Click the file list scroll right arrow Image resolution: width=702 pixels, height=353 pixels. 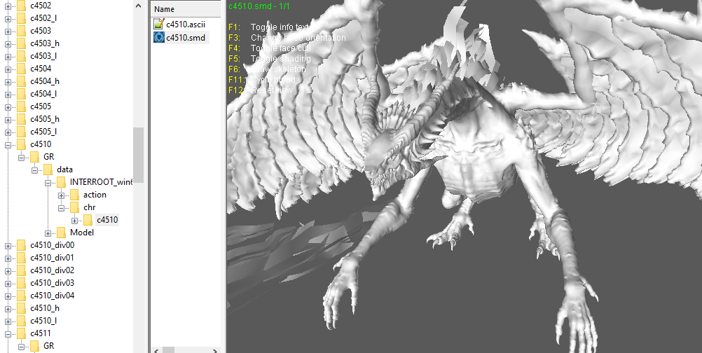[x=215, y=350]
